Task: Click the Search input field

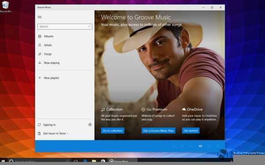Action: click(x=65, y=26)
